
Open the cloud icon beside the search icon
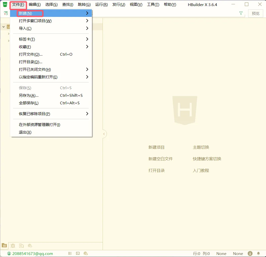point(30,245)
